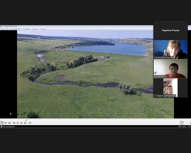
Task: Toggle the mute speaker icon
Action: pos(182,123)
